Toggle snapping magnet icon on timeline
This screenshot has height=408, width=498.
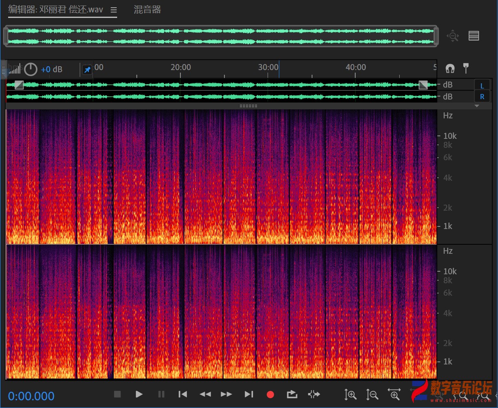coord(450,68)
